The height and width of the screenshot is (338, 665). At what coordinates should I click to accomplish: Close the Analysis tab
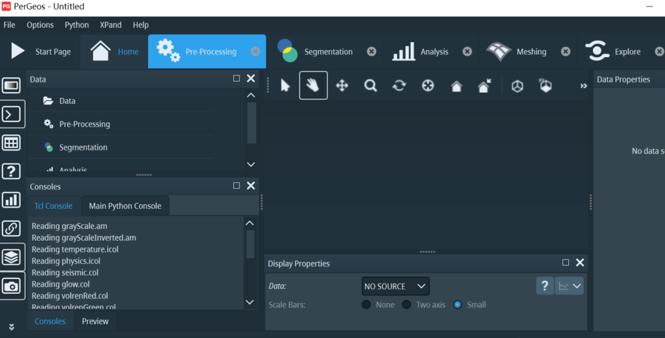[467, 51]
